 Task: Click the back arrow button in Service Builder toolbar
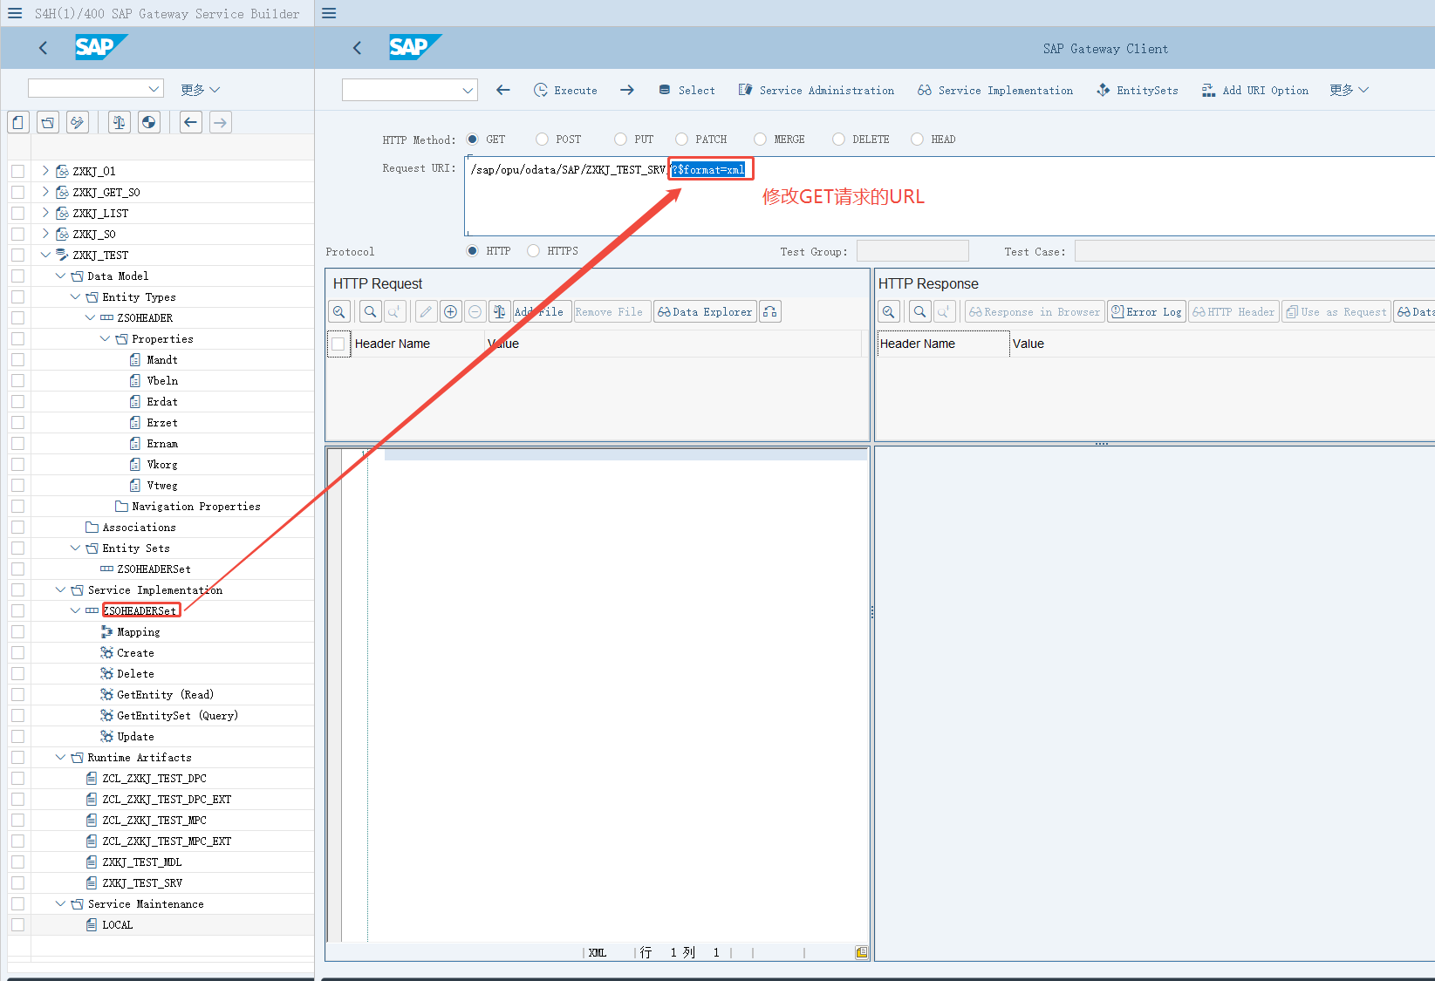tap(191, 123)
